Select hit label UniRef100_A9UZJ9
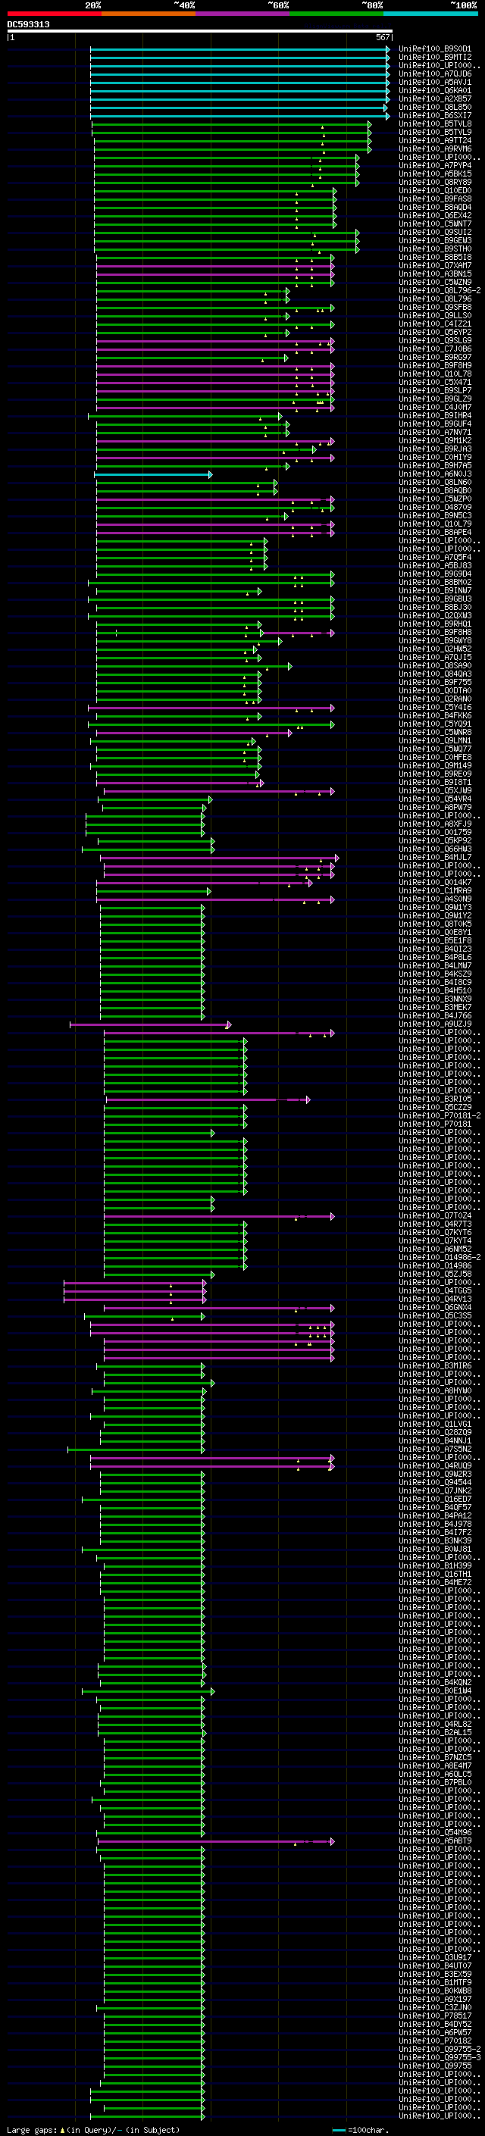The height and width of the screenshot is (2136, 485). pyautogui.click(x=435, y=1024)
